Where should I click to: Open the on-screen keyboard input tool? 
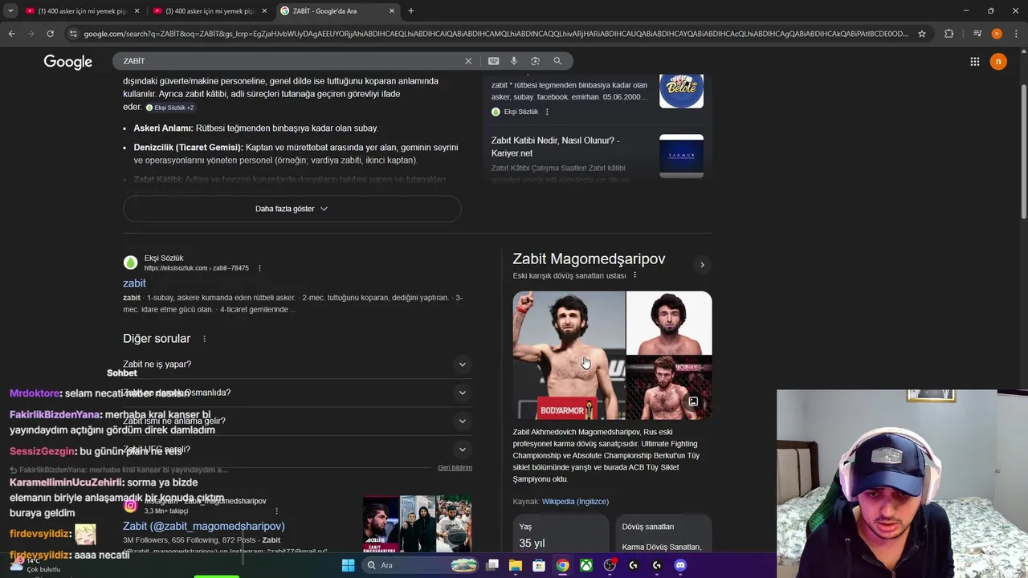(493, 61)
